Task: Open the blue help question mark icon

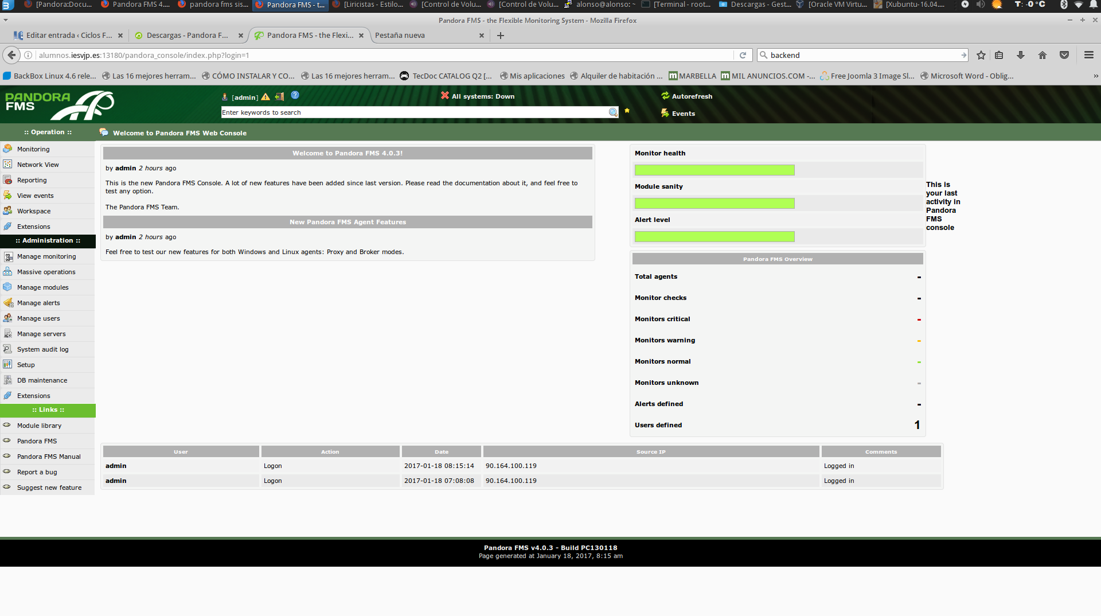Action: pos(295,95)
